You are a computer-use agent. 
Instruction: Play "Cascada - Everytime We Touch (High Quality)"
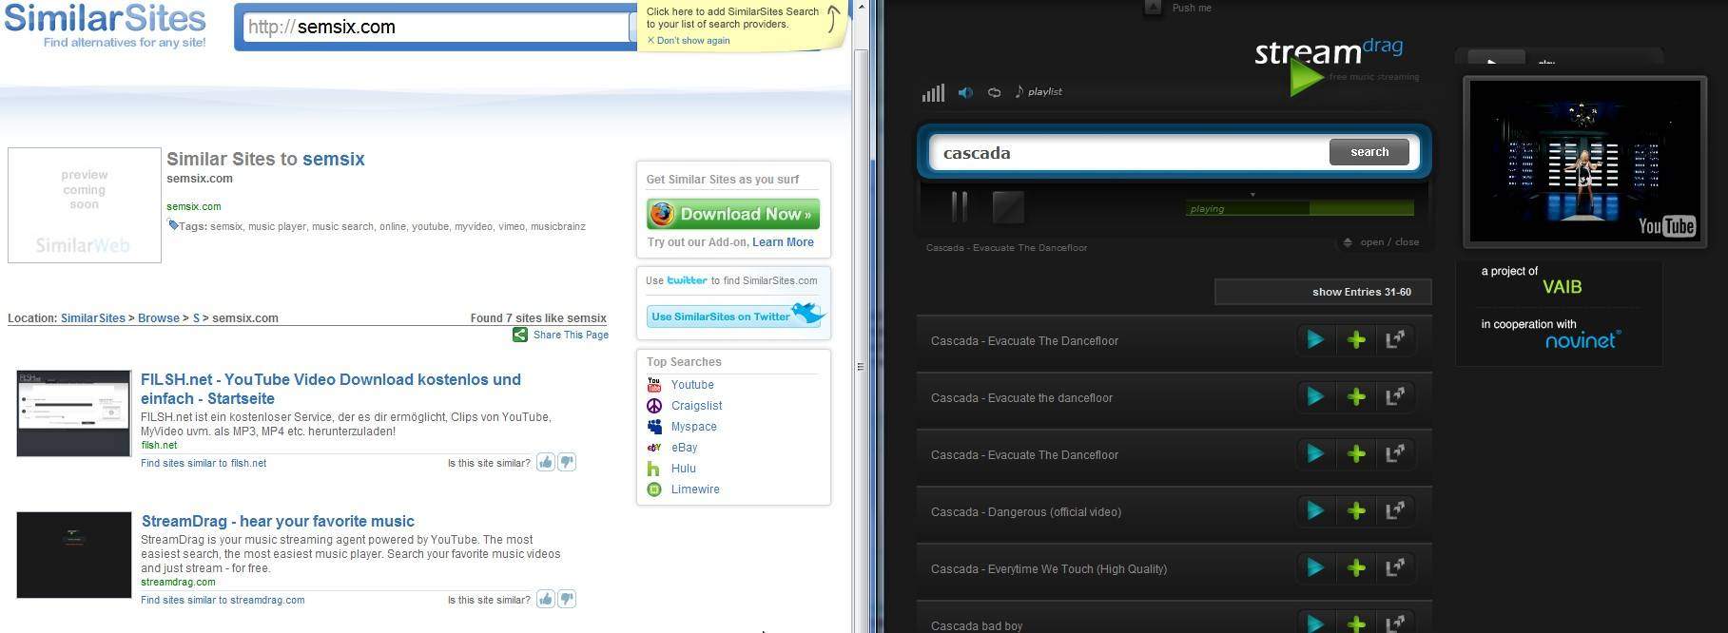[x=1315, y=567]
